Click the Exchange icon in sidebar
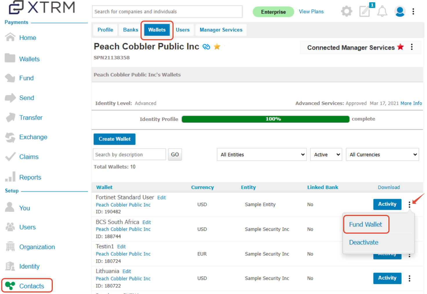The image size is (427, 294). 10,137
